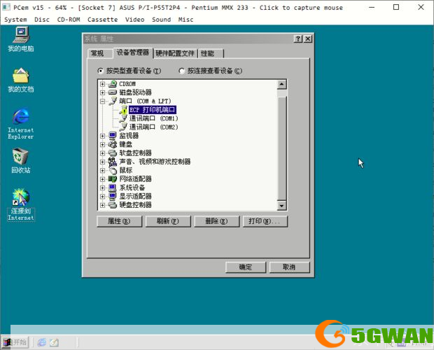
Task: Click the 磁盘驱动器 drive icon
Action: [113, 92]
